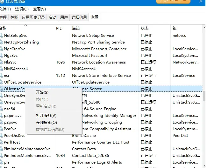Switch to the 性能 tab
The width and height of the screenshot is (207, 168).
tap(14, 17)
